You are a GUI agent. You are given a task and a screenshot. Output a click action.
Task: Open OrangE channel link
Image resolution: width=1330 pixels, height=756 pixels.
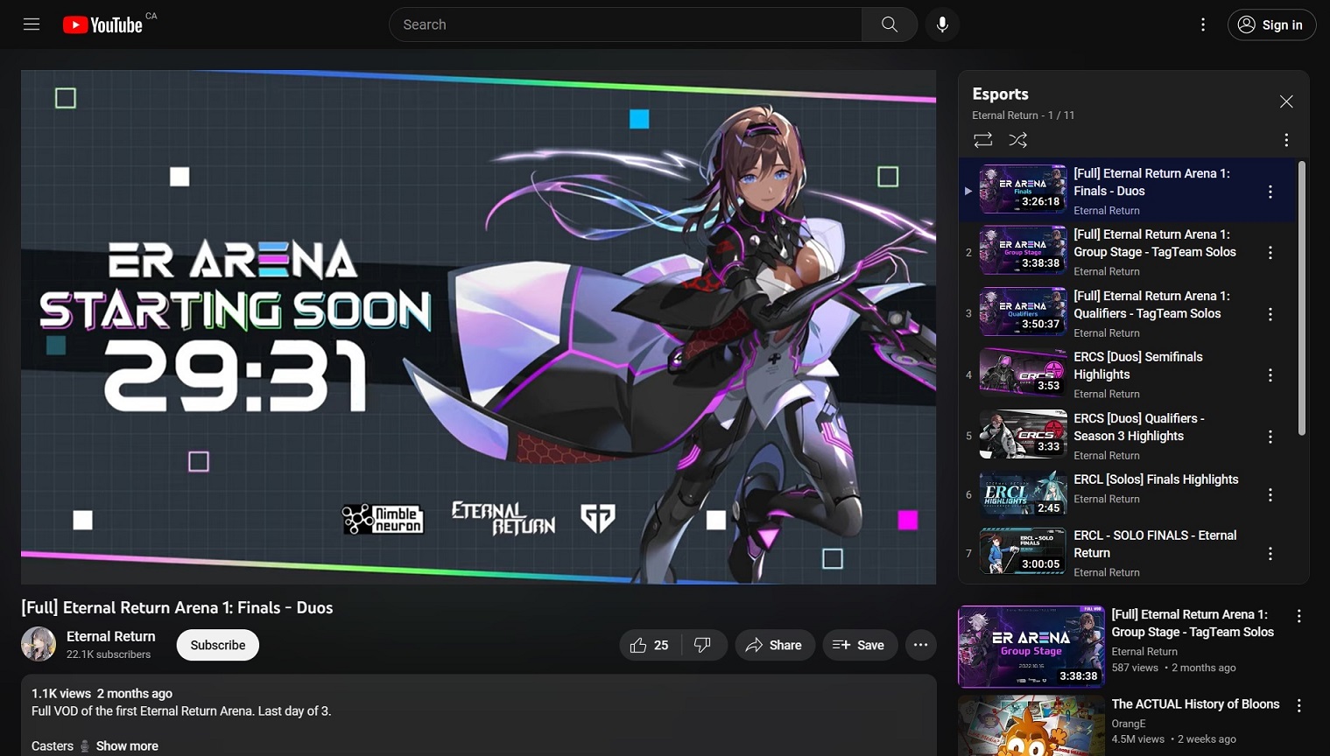coord(1129,724)
